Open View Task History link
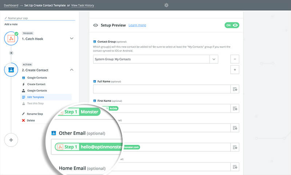This screenshot has width=291, height=175. click(x=83, y=5)
